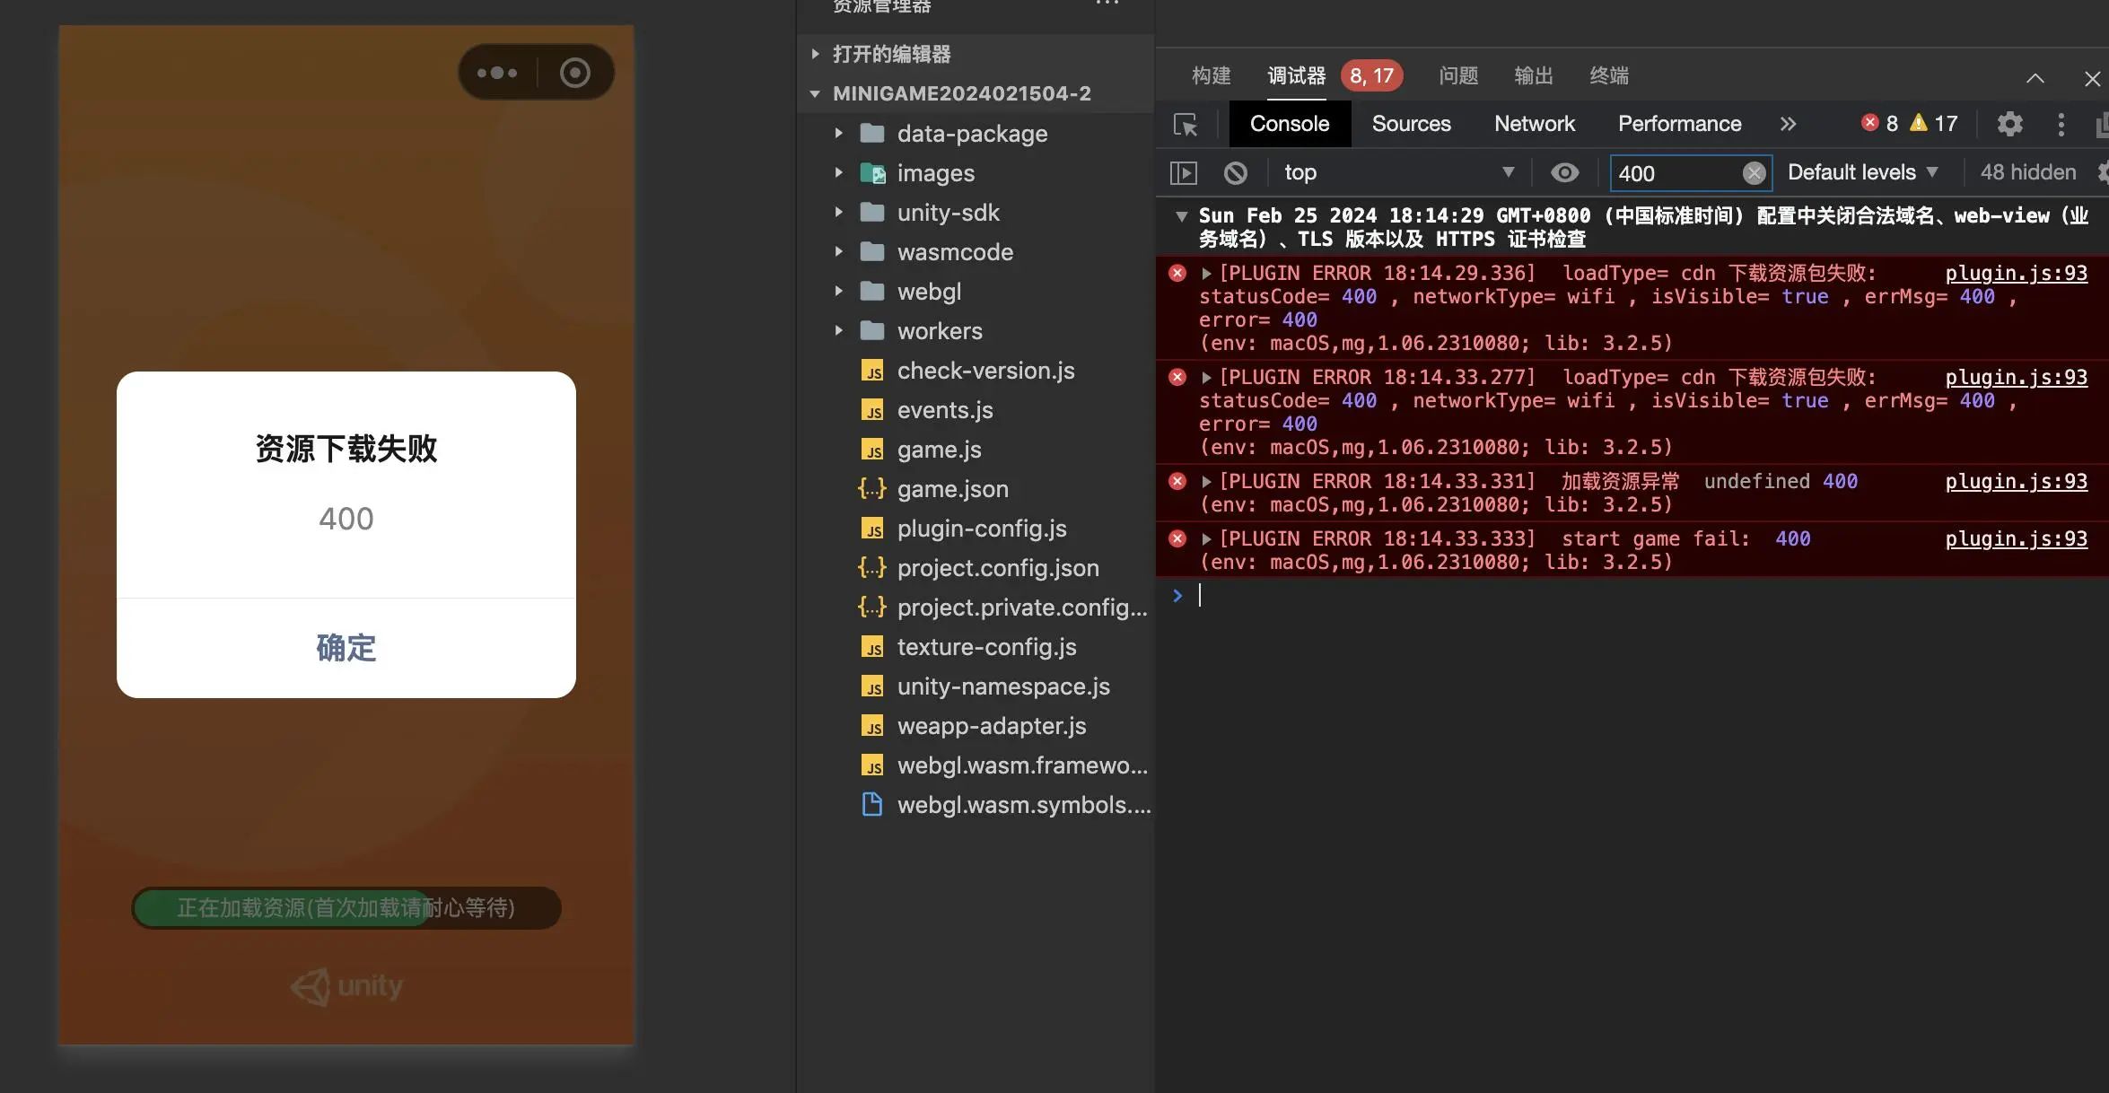This screenshot has height=1093, width=2109.
Task: Collapse the debugger panel with chevron
Action: tap(2035, 78)
